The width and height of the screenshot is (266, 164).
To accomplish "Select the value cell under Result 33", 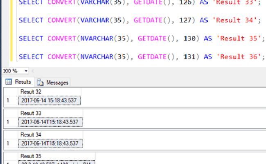I will [x=50, y=122].
